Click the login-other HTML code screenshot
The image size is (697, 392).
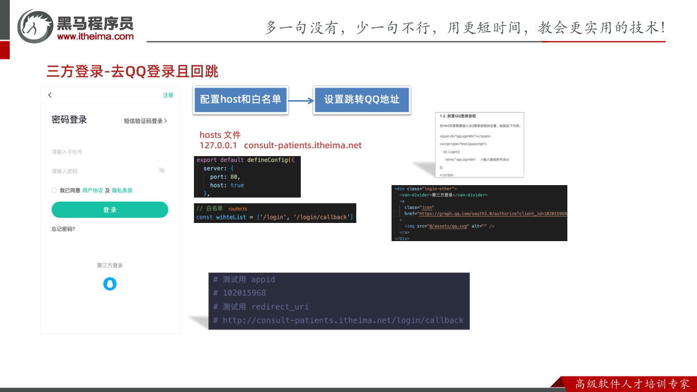[479, 213]
